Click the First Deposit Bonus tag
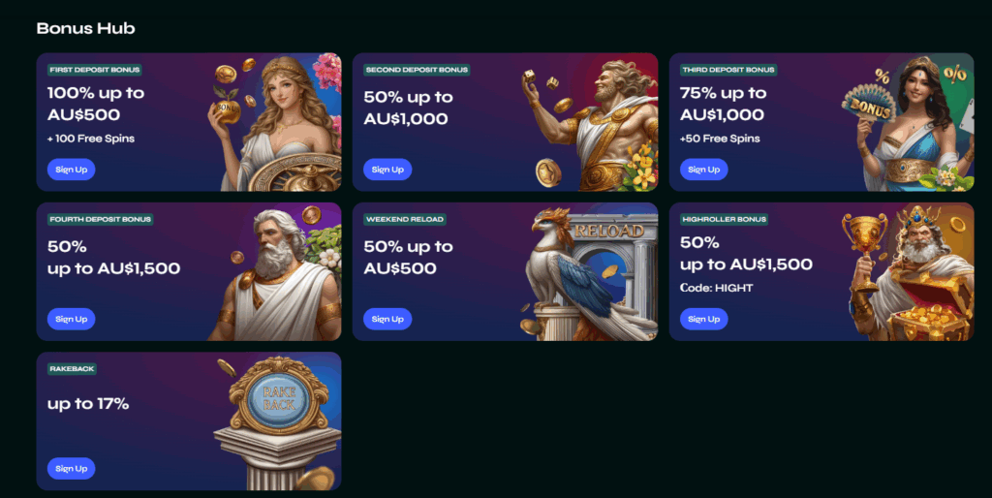Viewport: 992px width, 498px height. click(94, 70)
